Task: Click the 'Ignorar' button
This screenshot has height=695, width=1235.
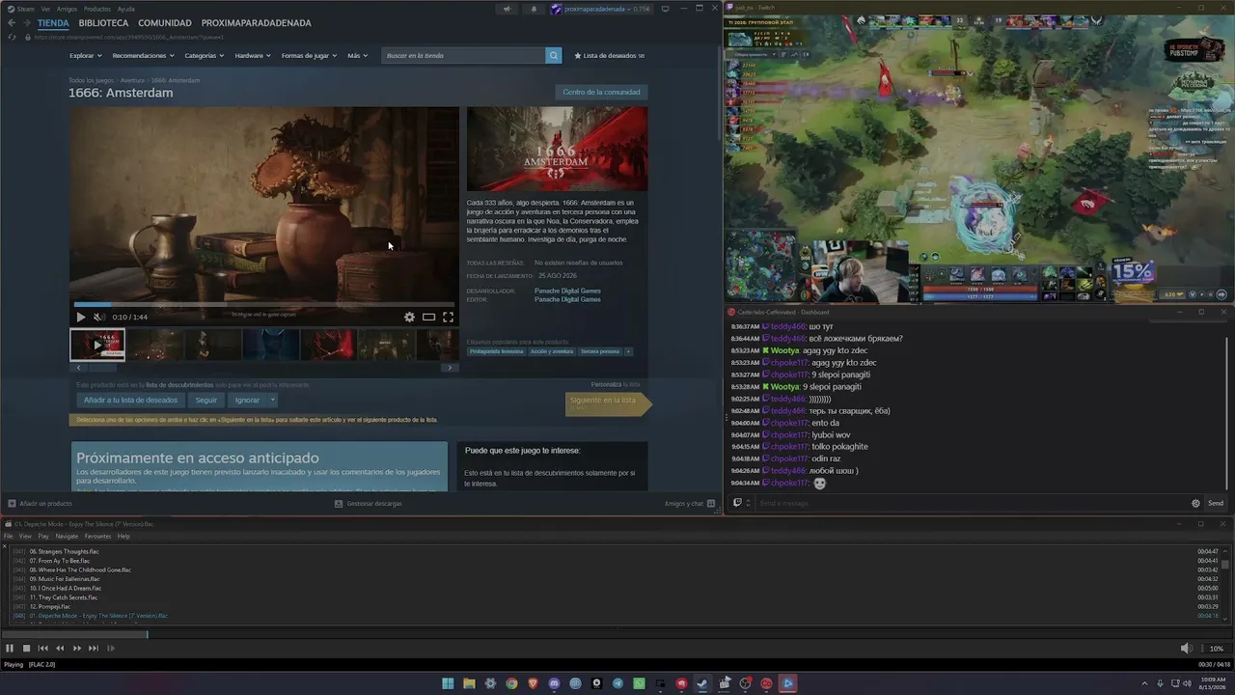Action: pyautogui.click(x=247, y=400)
